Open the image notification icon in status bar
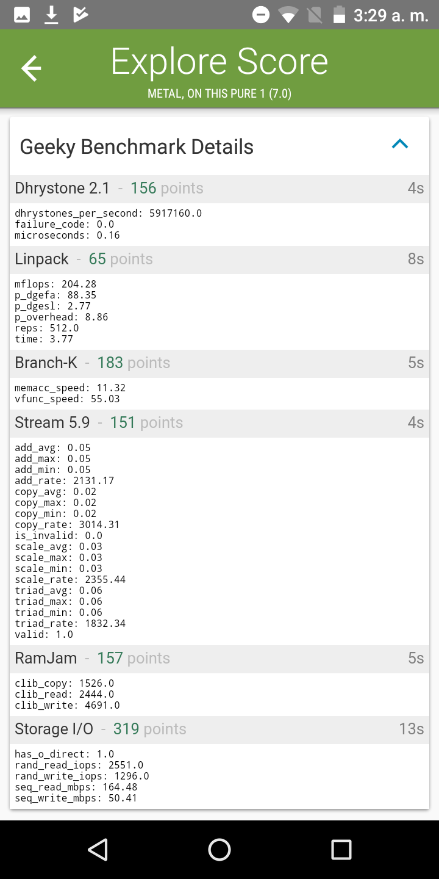439x879 pixels. point(23,15)
